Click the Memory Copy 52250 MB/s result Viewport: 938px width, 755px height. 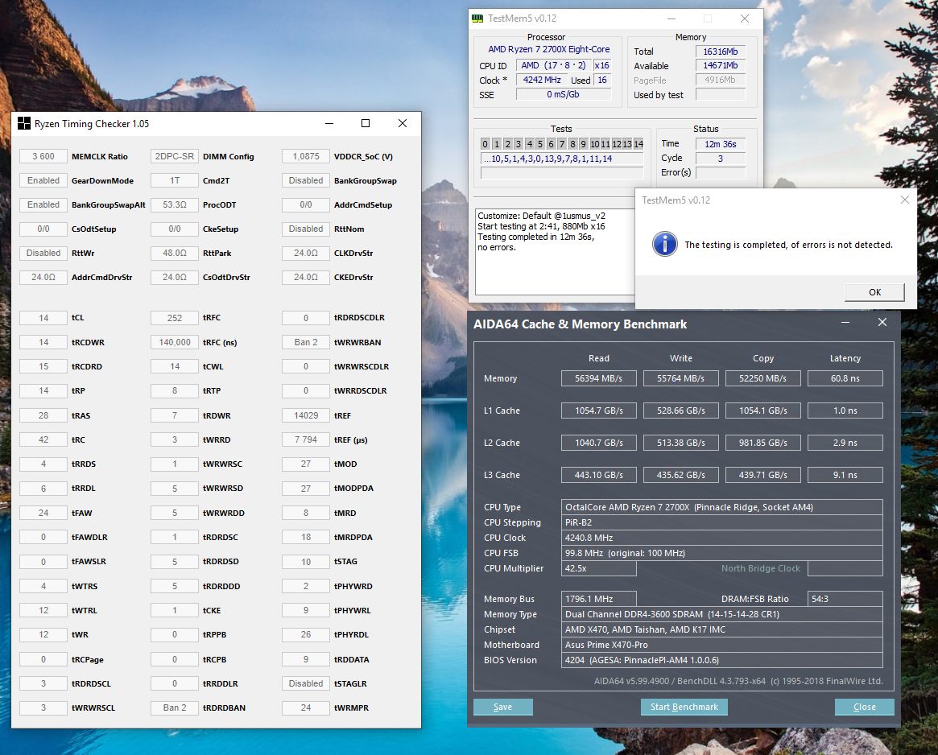point(762,378)
